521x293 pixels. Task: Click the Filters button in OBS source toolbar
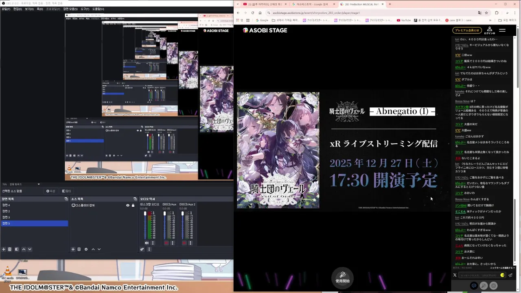coord(66,191)
